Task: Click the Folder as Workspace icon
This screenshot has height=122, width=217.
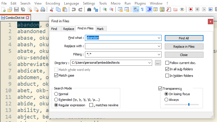Action: [x=175, y=9]
